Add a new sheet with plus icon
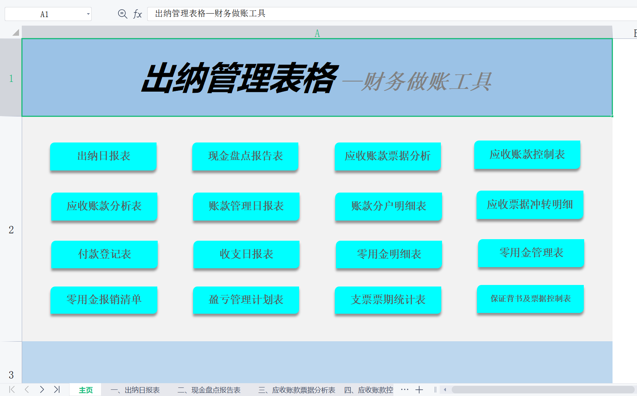637x396 pixels. point(419,390)
